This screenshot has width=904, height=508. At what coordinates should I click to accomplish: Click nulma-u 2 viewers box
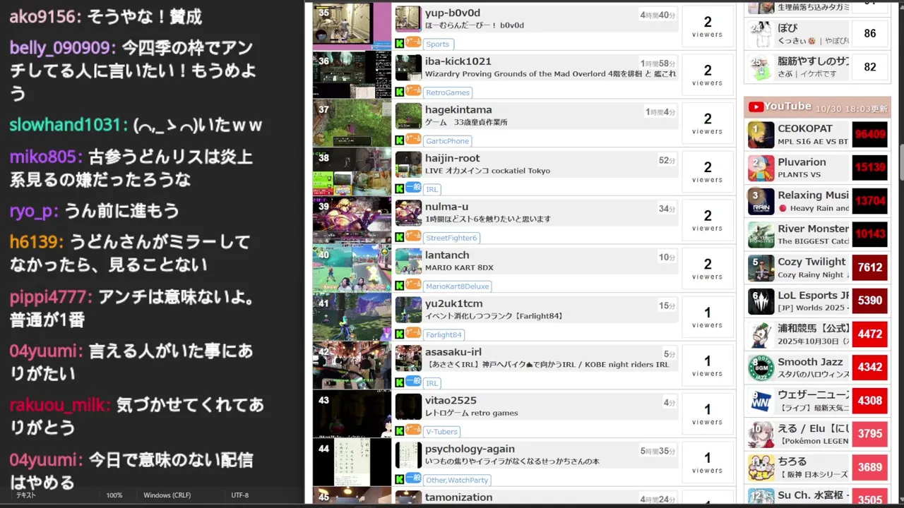707,220
